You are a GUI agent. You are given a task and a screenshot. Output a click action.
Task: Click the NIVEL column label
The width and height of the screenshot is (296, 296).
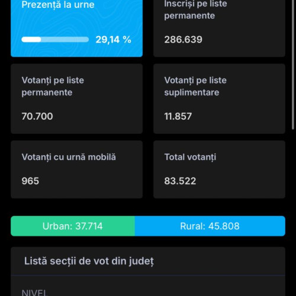pos(35,292)
